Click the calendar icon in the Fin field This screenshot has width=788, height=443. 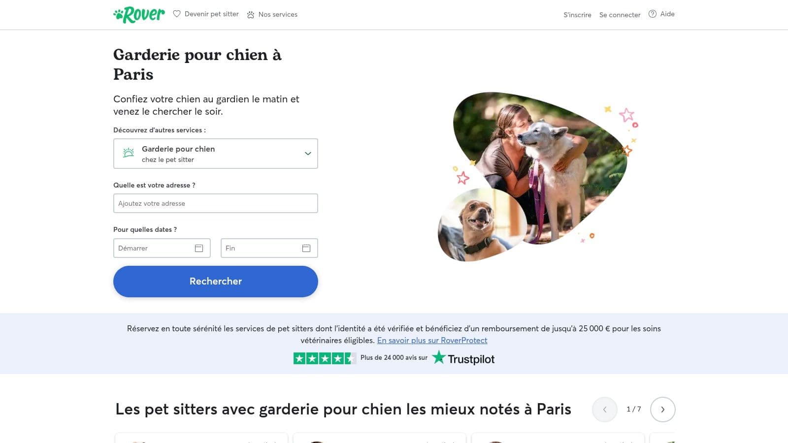click(306, 248)
